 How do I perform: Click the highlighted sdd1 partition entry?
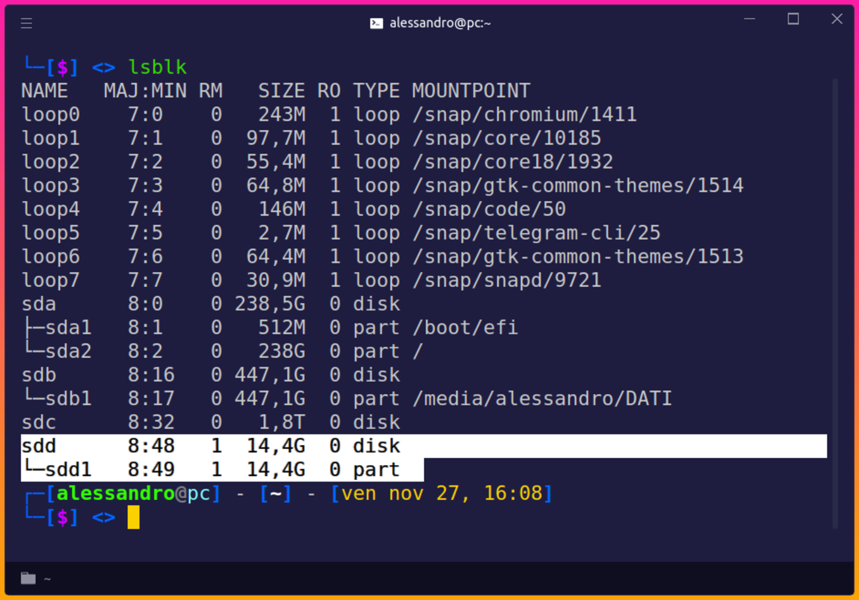(67, 469)
